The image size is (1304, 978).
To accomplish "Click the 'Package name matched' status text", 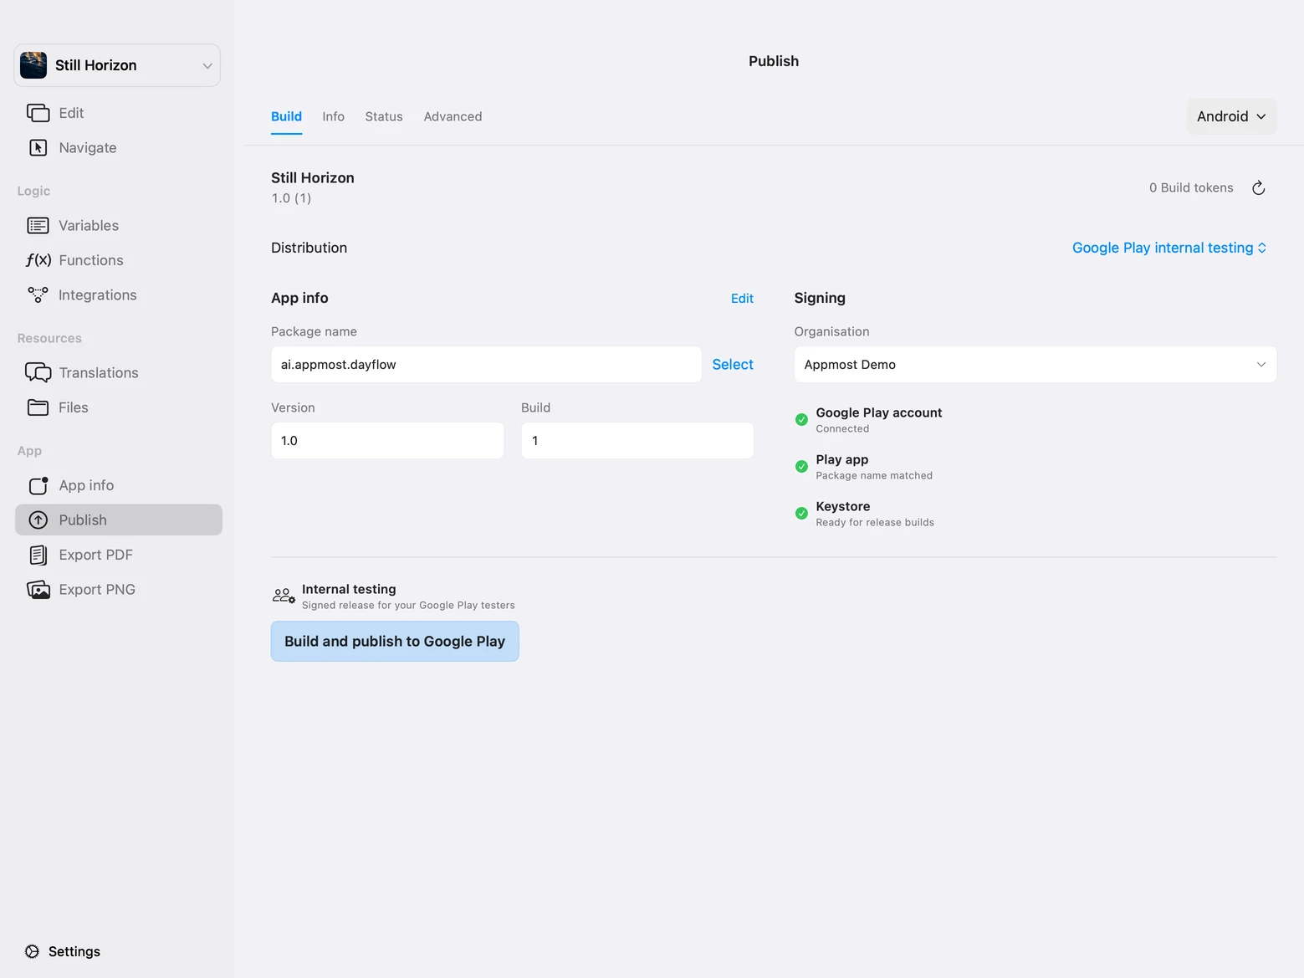I will pyautogui.click(x=874, y=476).
